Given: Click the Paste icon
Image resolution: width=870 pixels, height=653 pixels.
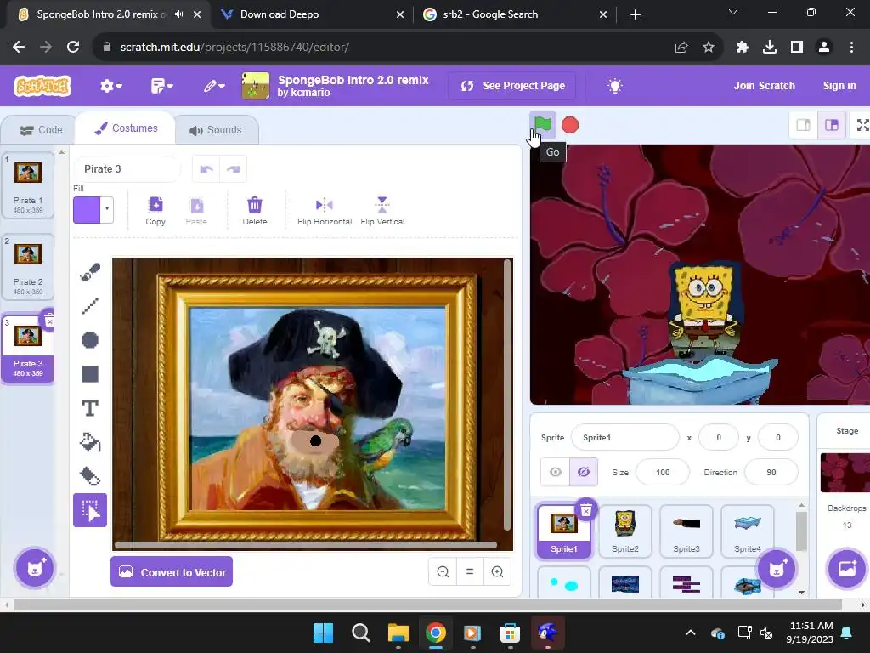Looking at the screenshot, I should (196, 211).
